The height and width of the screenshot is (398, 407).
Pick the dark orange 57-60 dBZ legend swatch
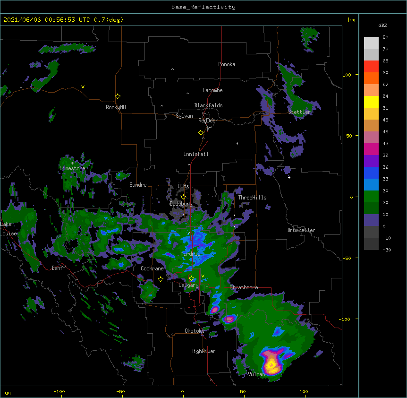point(371,78)
